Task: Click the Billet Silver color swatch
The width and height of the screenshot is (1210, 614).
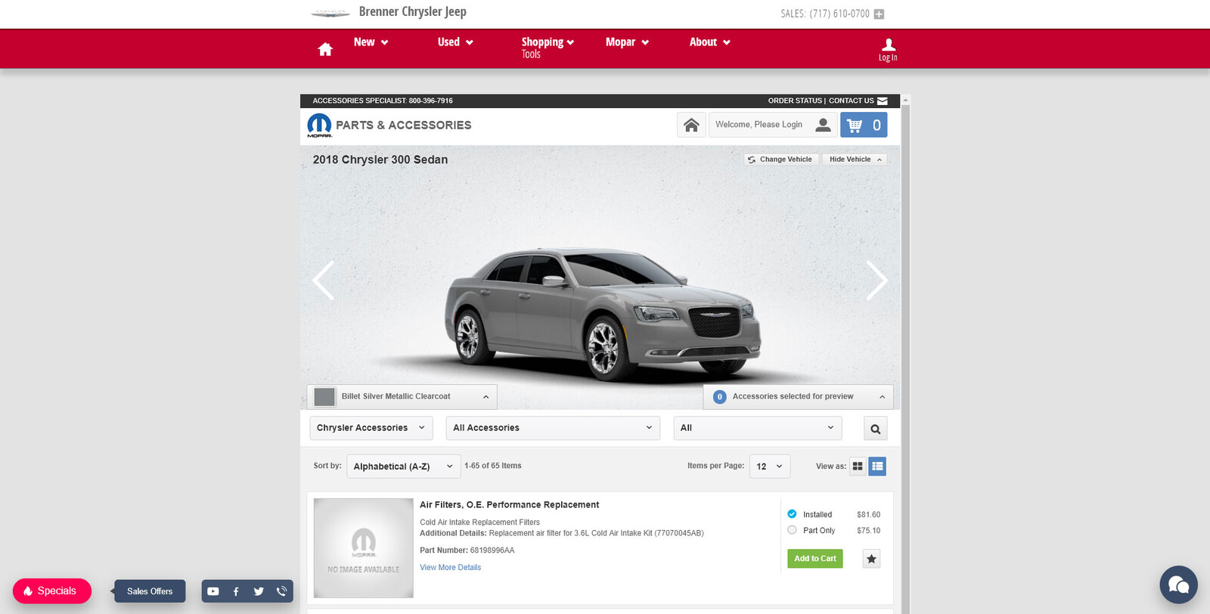Action: (x=324, y=397)
